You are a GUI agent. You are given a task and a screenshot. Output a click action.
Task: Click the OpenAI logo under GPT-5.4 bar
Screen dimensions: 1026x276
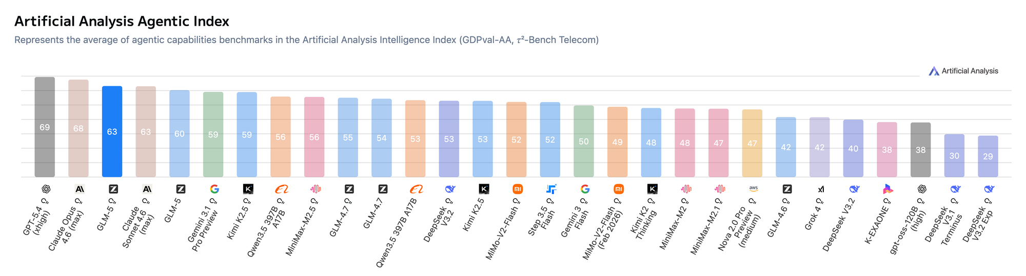(46, 189)
